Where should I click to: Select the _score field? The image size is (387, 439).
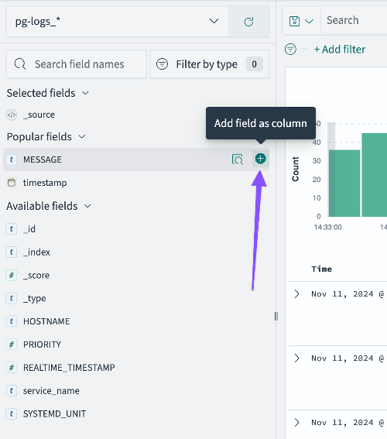(36, 275)
